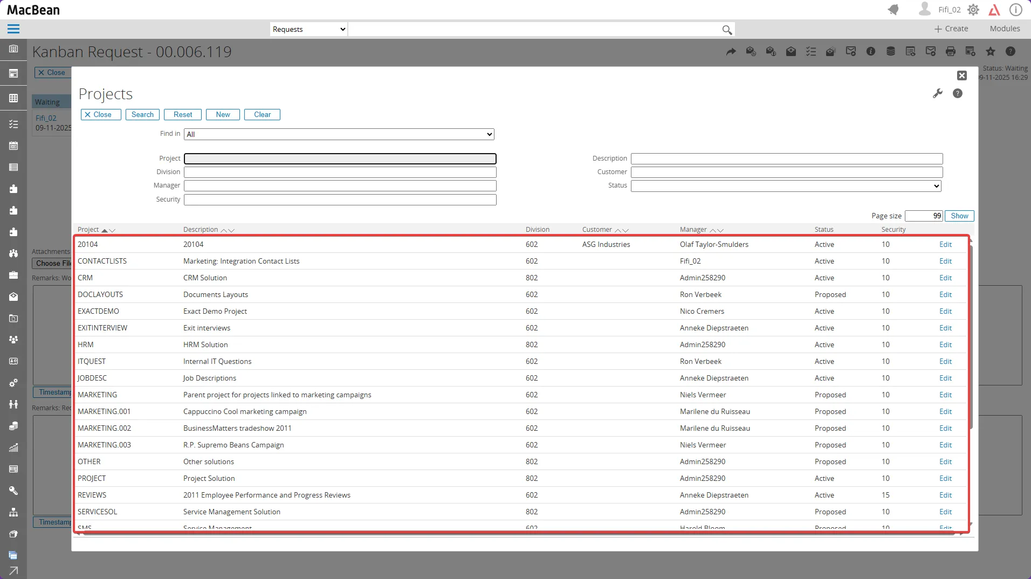Screen dimensions: 1031x579
Task: Click Edit link for CRM project
Action: tap(945, 278)
